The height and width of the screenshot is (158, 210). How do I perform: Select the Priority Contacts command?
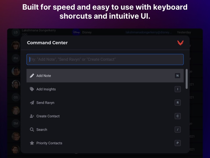tap(105, 143)
